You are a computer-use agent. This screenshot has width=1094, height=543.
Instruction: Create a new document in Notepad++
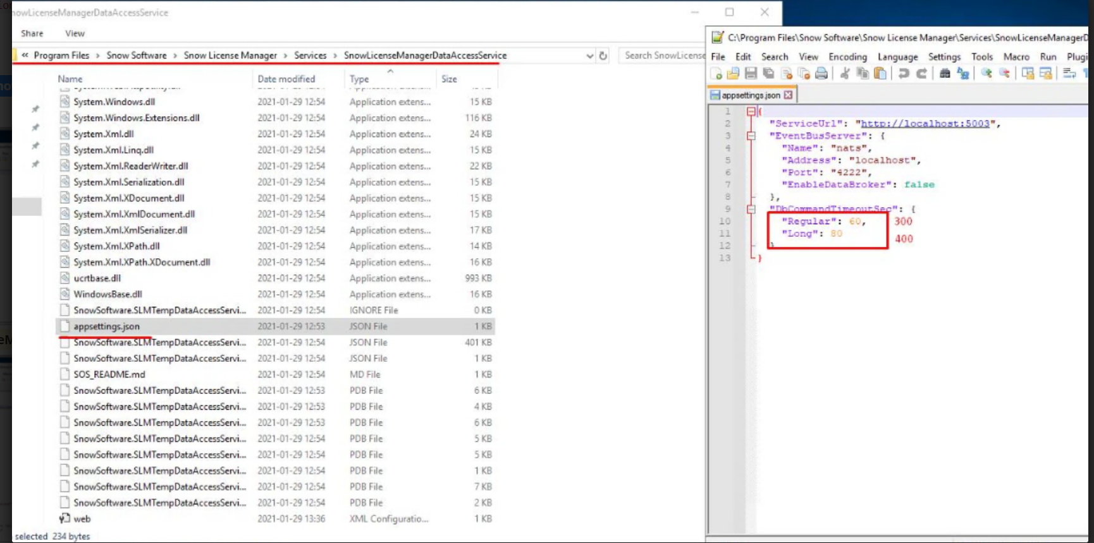[716, 74]
